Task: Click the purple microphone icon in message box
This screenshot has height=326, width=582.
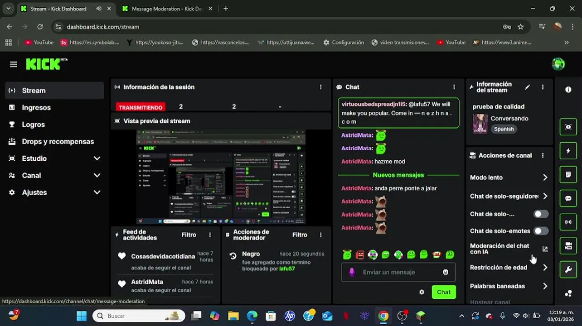Action: tap(351, 272)
